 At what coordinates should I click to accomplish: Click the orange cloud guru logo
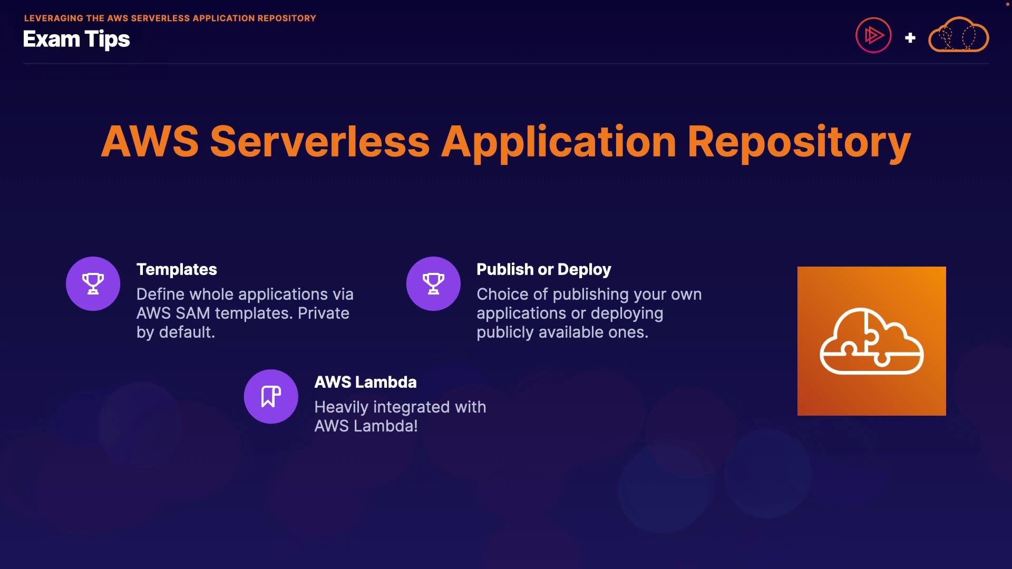point(958,35)
